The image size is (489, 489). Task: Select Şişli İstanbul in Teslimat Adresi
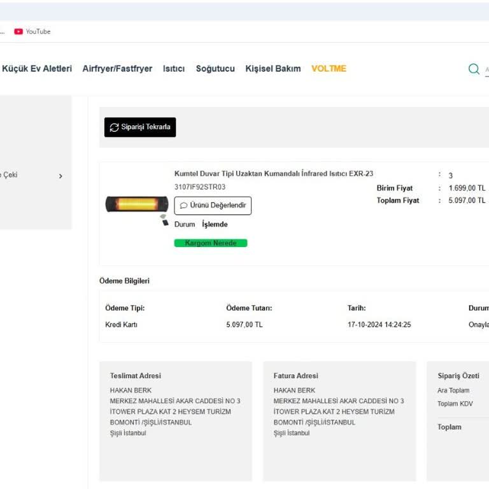coord(128,433)
